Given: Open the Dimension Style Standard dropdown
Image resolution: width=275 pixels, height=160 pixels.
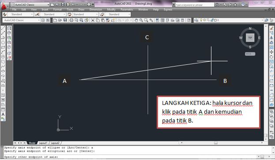Looking at the screenshot, I should pyautogui.click(x=64, y=15).
